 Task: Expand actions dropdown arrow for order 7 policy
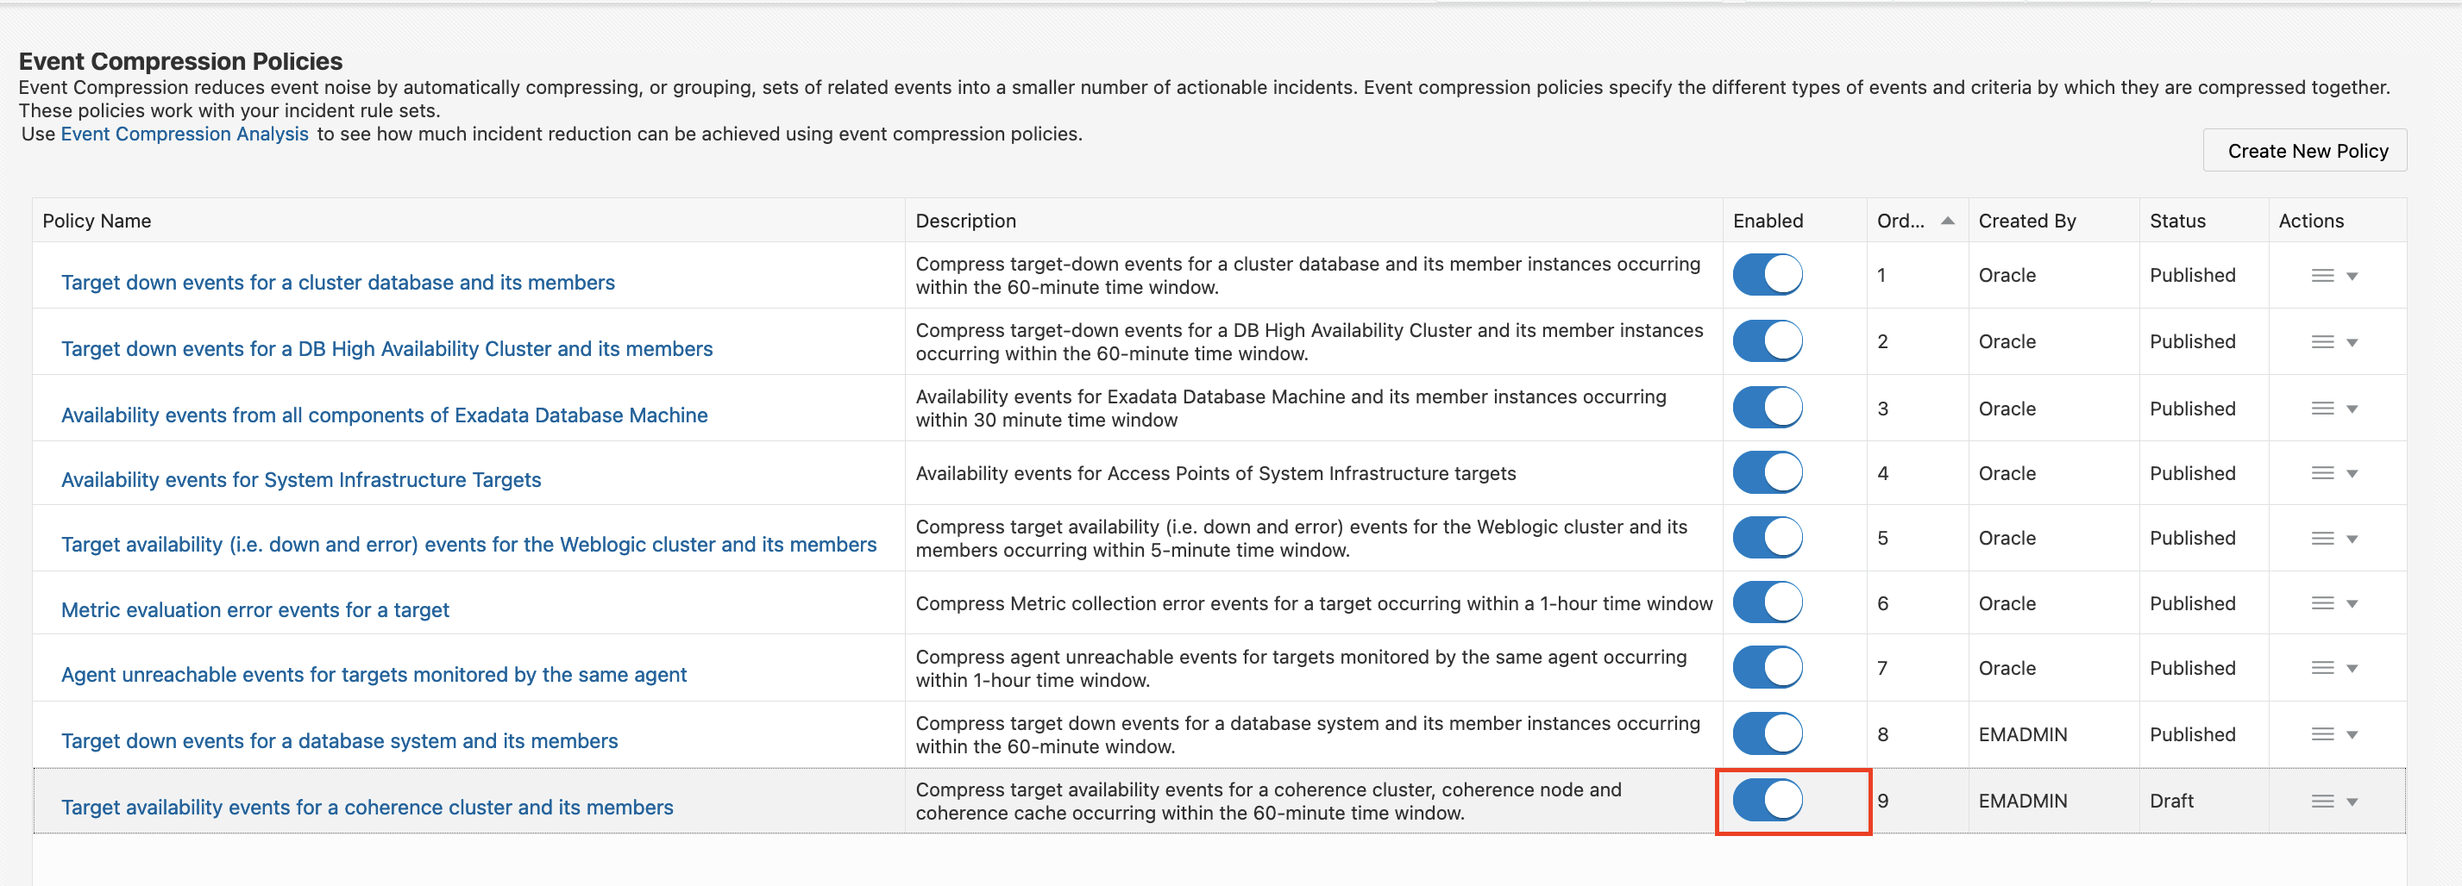tap(2352, 670)
